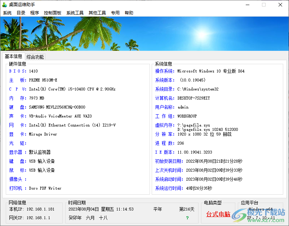
Task: Open the 控制面板 menu
Action: pyautogui.click(x=53, y=13)
